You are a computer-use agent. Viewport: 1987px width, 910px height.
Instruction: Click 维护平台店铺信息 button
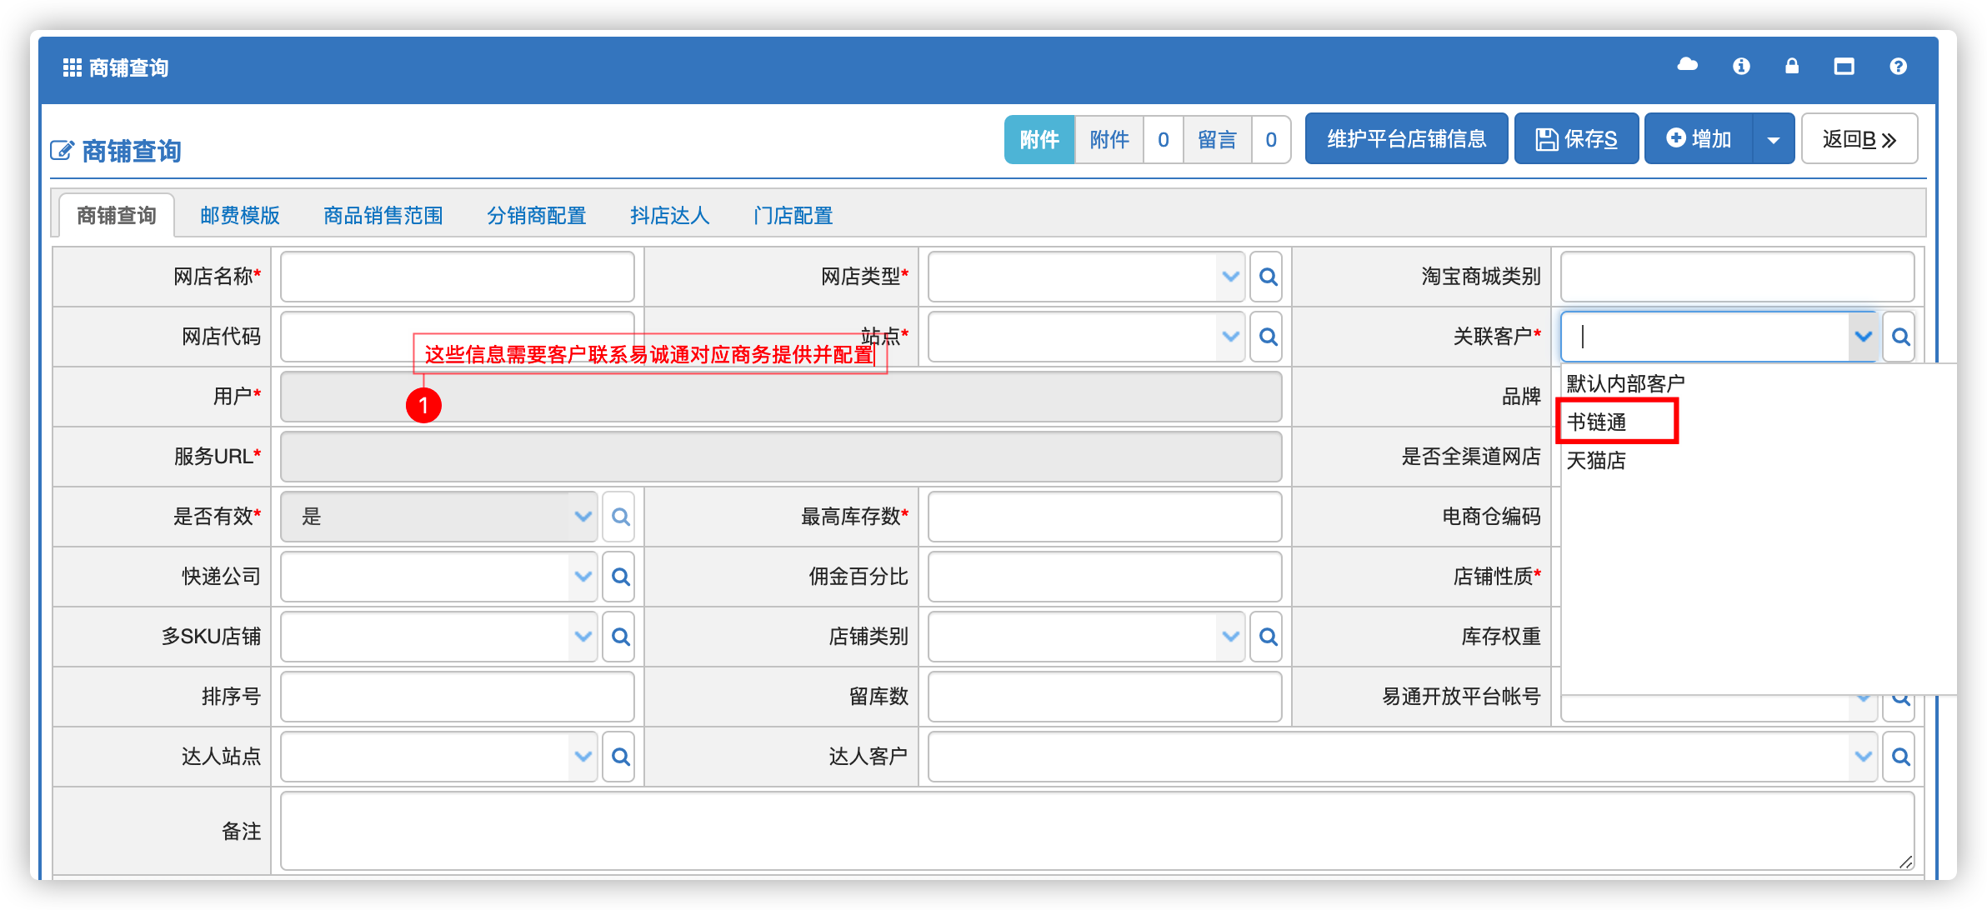click(x=1406, y=138)
